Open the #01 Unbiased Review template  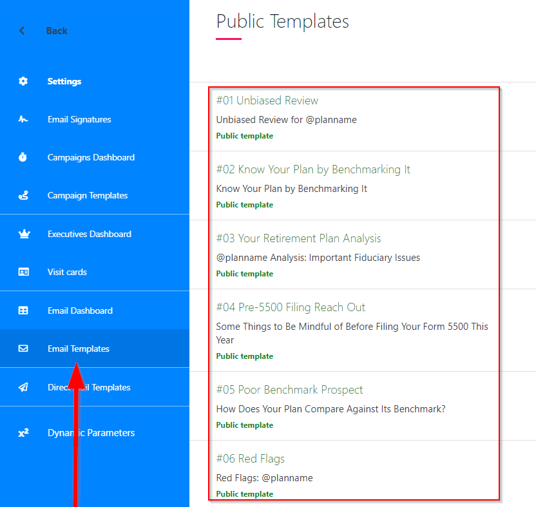tap(267, 100)
